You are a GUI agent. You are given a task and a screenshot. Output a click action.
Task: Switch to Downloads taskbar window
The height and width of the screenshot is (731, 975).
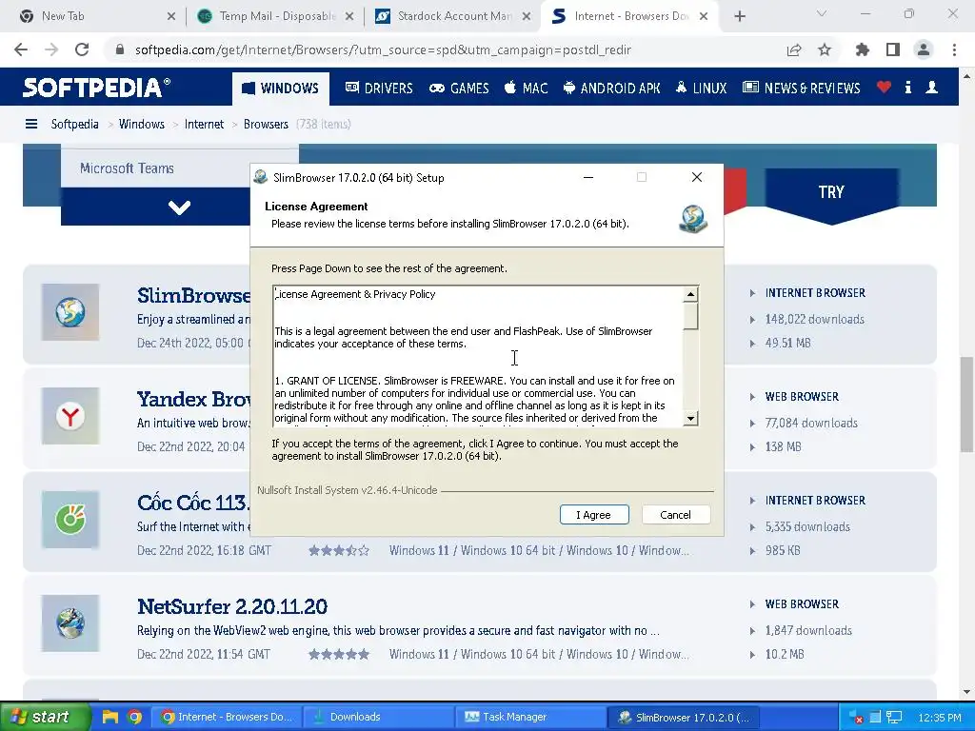click(377, 717)
